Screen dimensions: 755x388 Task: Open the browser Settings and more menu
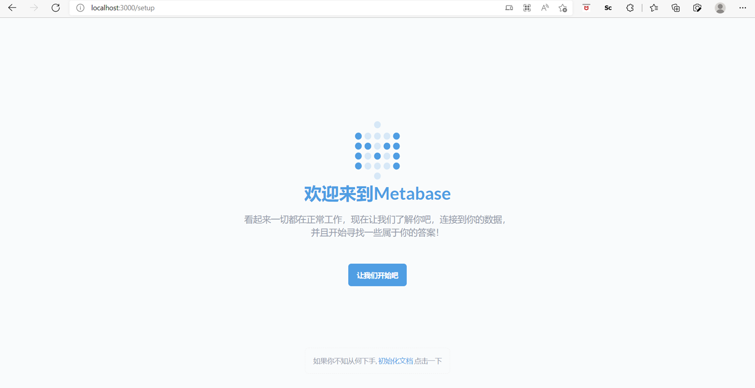point(743,8)
